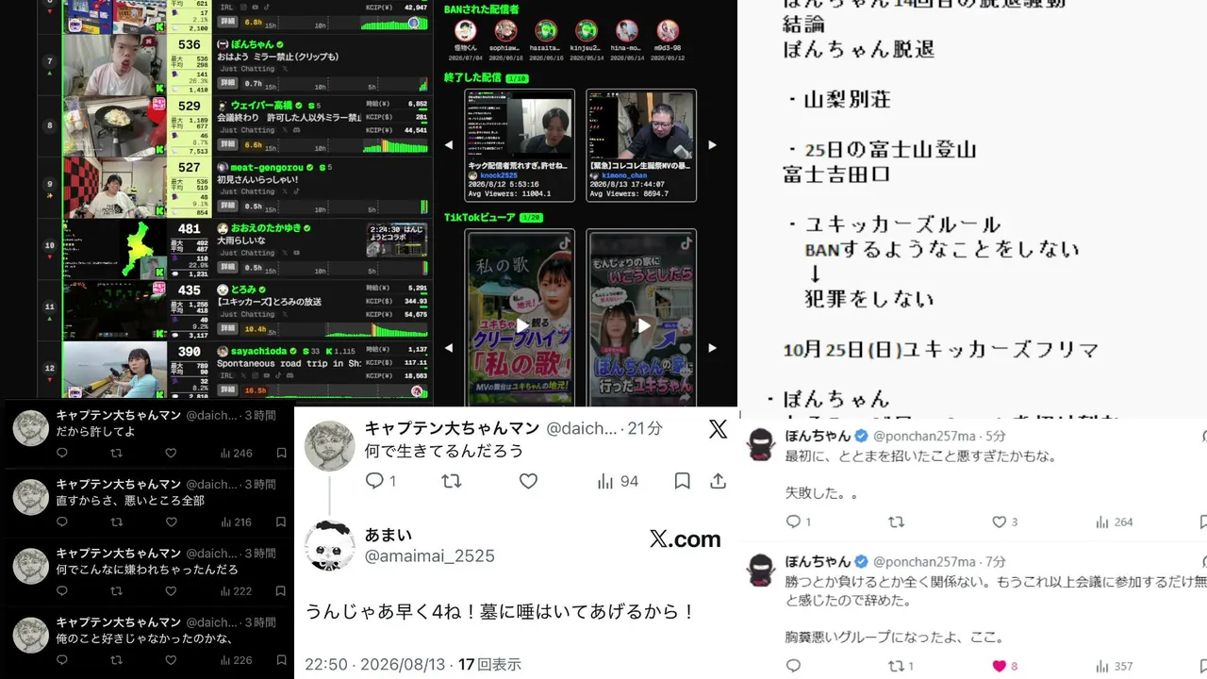Reply to the '俺のこと好きじゃなかったのかな' tweet
The image size is (1207, 679).
click(62, 660)
